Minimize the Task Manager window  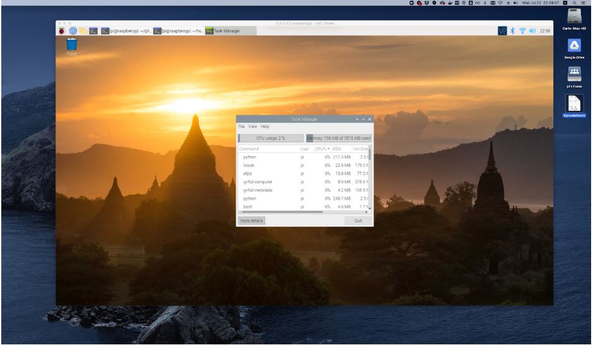coord(357,120)
